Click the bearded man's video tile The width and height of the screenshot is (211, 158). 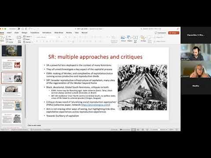tap(196, 52)
